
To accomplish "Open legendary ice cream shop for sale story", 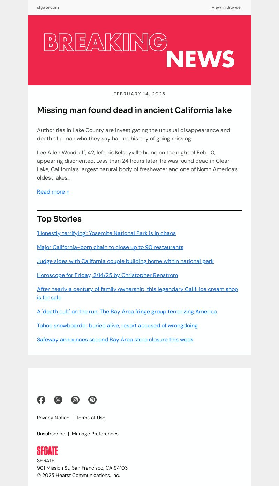I will 137,293.
